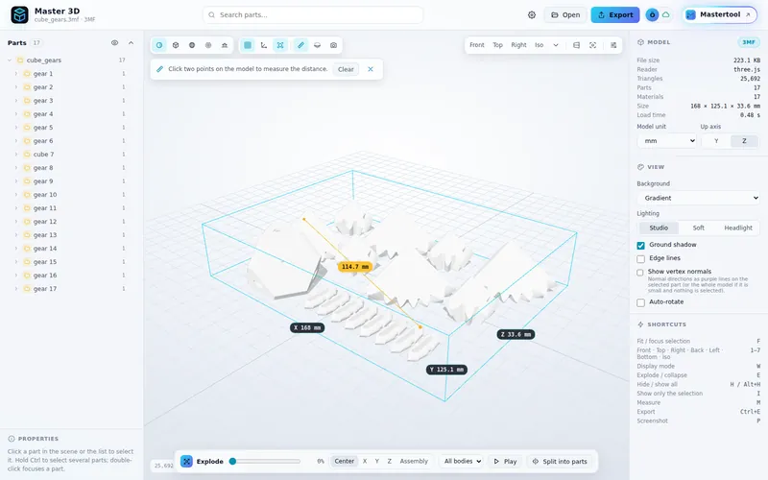Screen dimensions: 768x480
Task: Click the Model section cube icon
Action: pos(640,42)
